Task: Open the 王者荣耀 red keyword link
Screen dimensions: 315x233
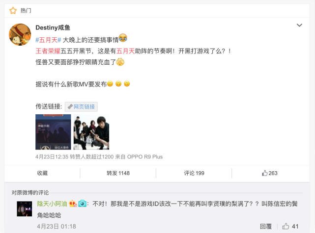Action: [x=48, y=51]
